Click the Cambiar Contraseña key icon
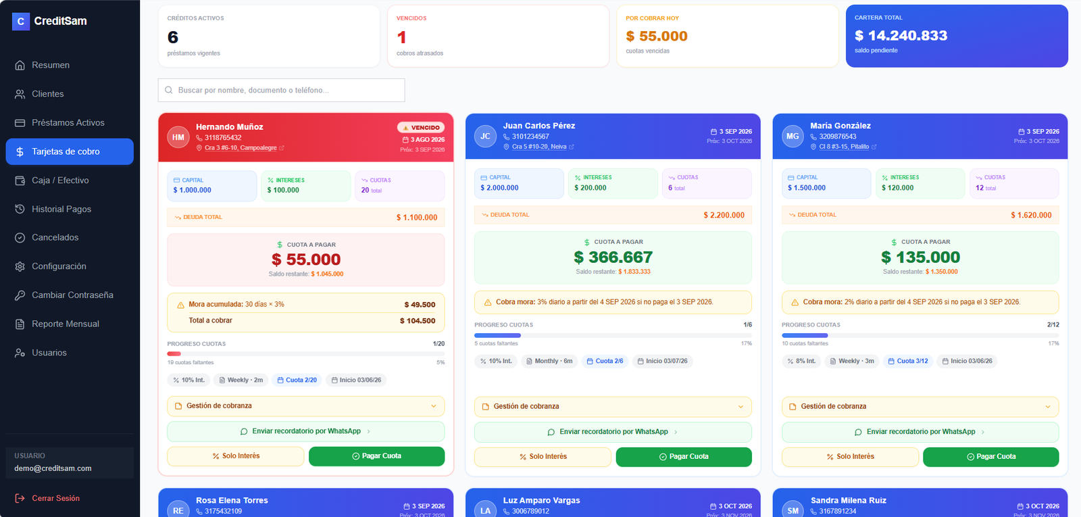 (x=20, y=295)
